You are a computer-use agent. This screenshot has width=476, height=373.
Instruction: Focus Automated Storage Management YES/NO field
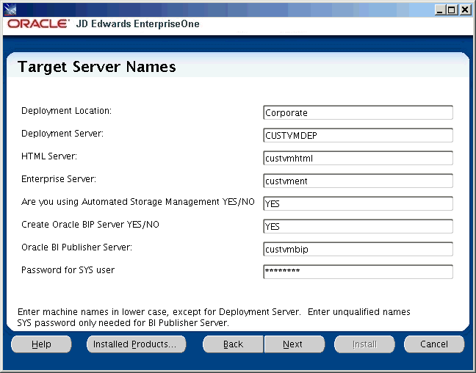click(358, 203)
